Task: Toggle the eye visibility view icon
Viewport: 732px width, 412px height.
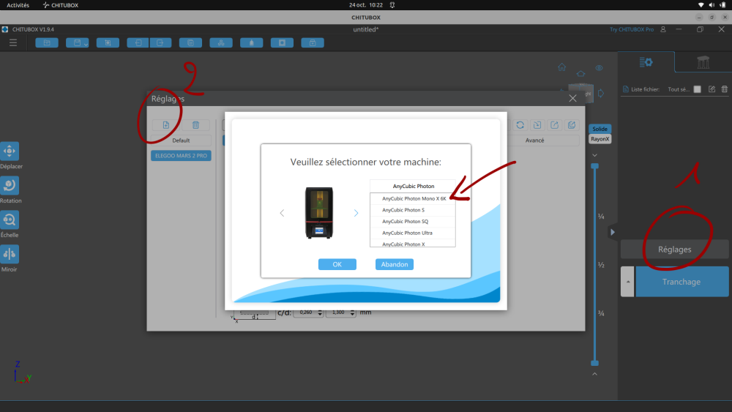Action: tap(599, 68)
